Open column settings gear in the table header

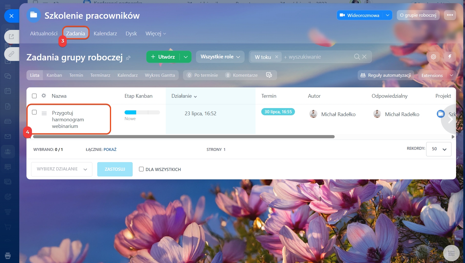click(x=44, y=96)
